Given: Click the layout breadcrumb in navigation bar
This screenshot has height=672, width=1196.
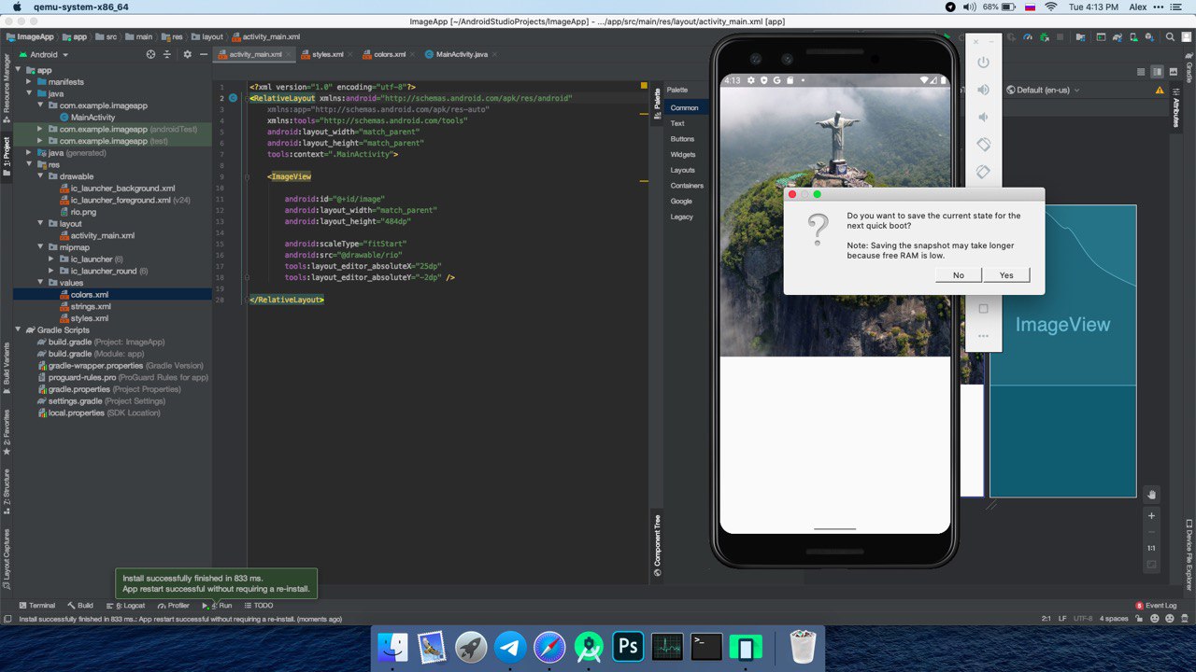Looking at the screenshot, I should (207, 37).
